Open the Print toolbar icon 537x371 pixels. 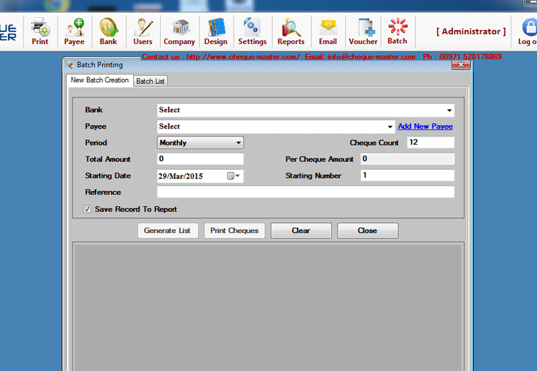(x=40, y=31)
